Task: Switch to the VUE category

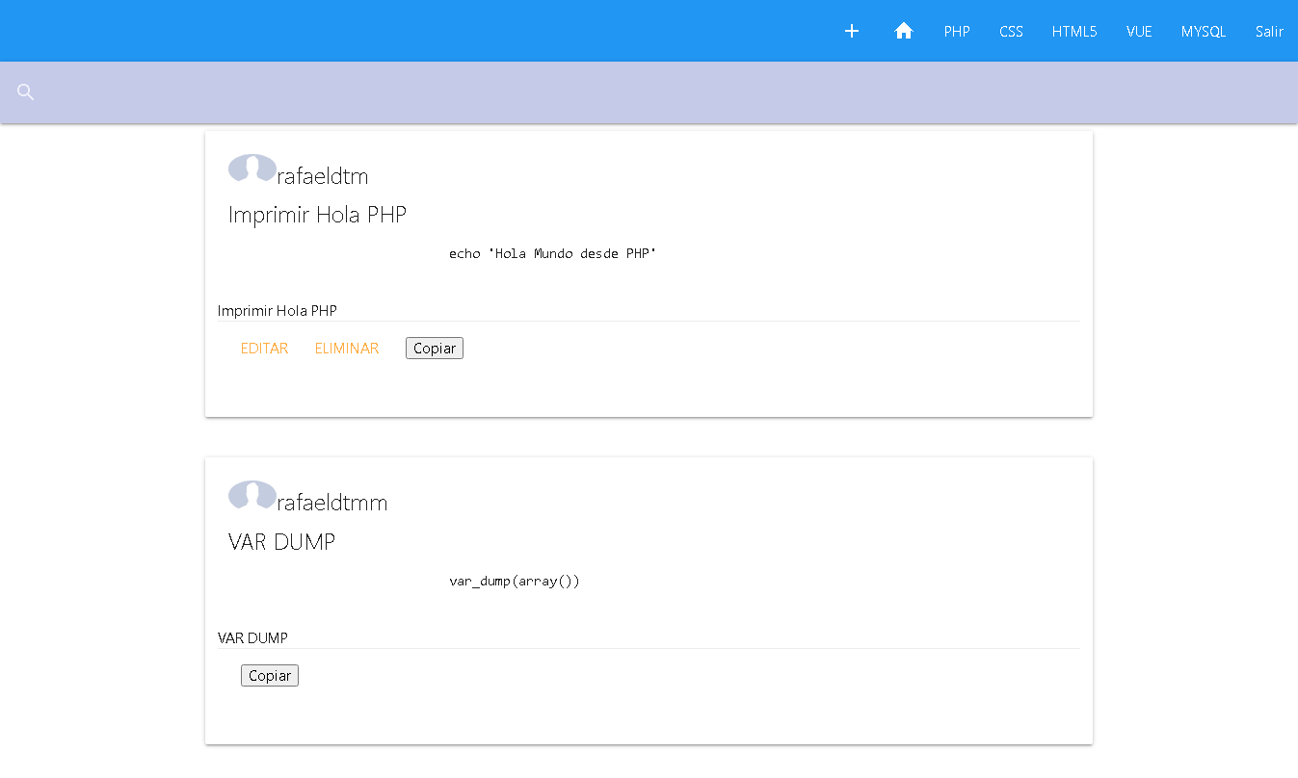Action: tap(1139, 31)
